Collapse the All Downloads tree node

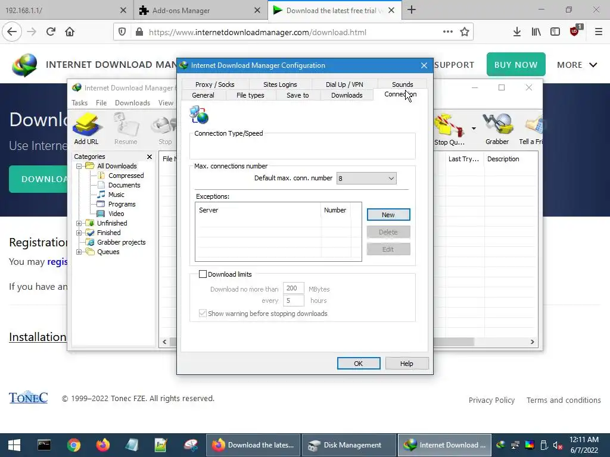click(79, 166)
